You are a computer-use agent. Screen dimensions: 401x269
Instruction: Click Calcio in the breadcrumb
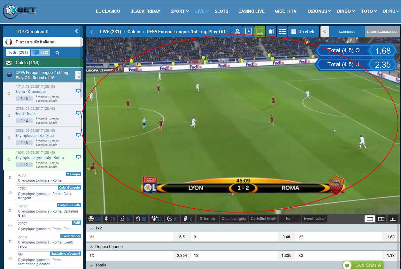coord(134,32)
